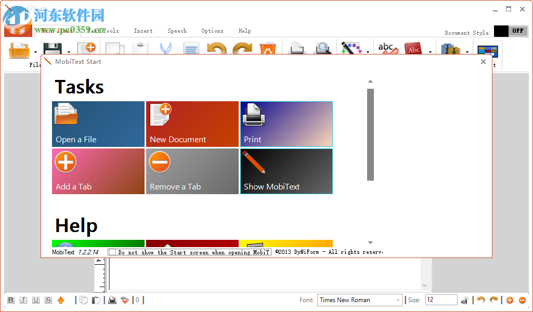Click the Select All text ribbon icon
The width and height of the screenshot is (533, 312).
(191, 48)
